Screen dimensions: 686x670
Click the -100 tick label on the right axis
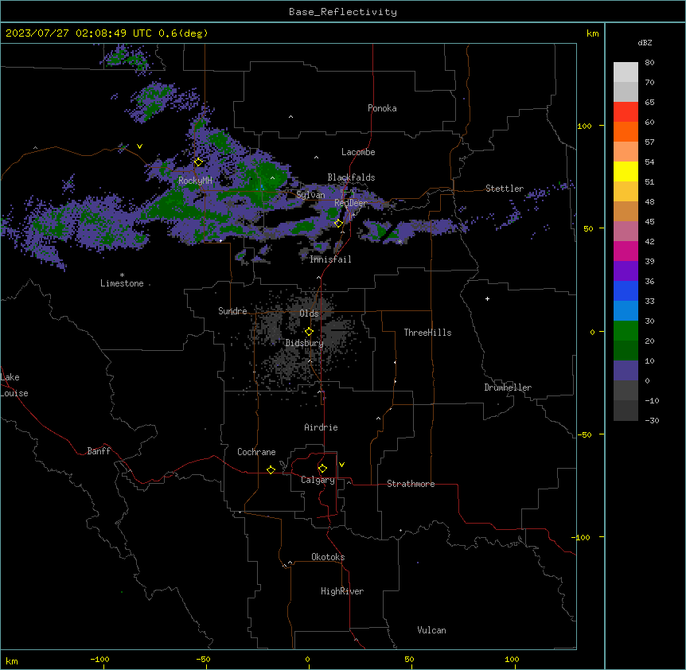coord(582,537)
